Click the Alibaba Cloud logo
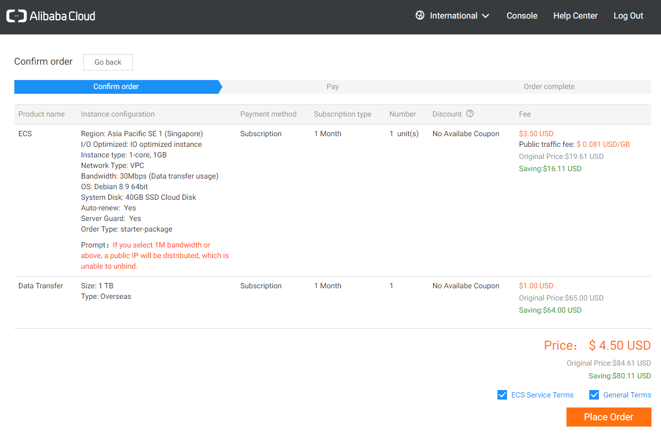Screen dimensions: 661x434 [51, 16]
